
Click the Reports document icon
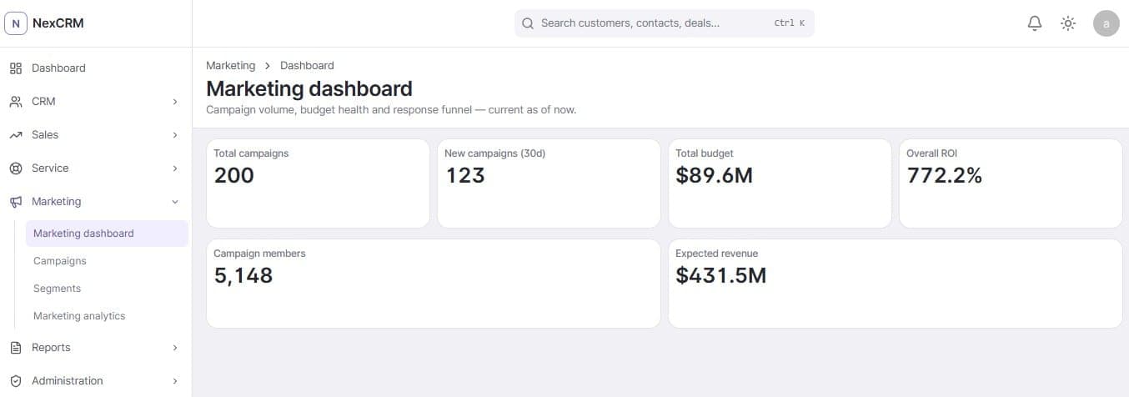point(15,348)
